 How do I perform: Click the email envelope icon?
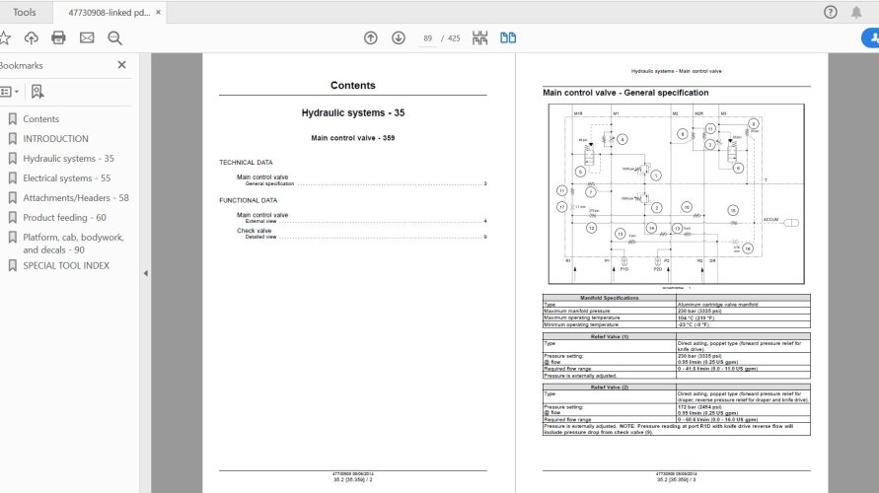pos(87,38)
